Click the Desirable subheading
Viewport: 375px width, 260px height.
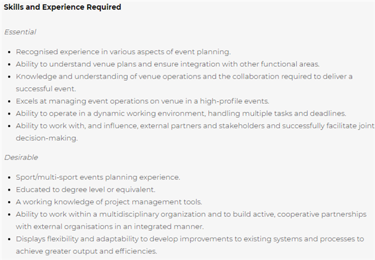[21, 157]
